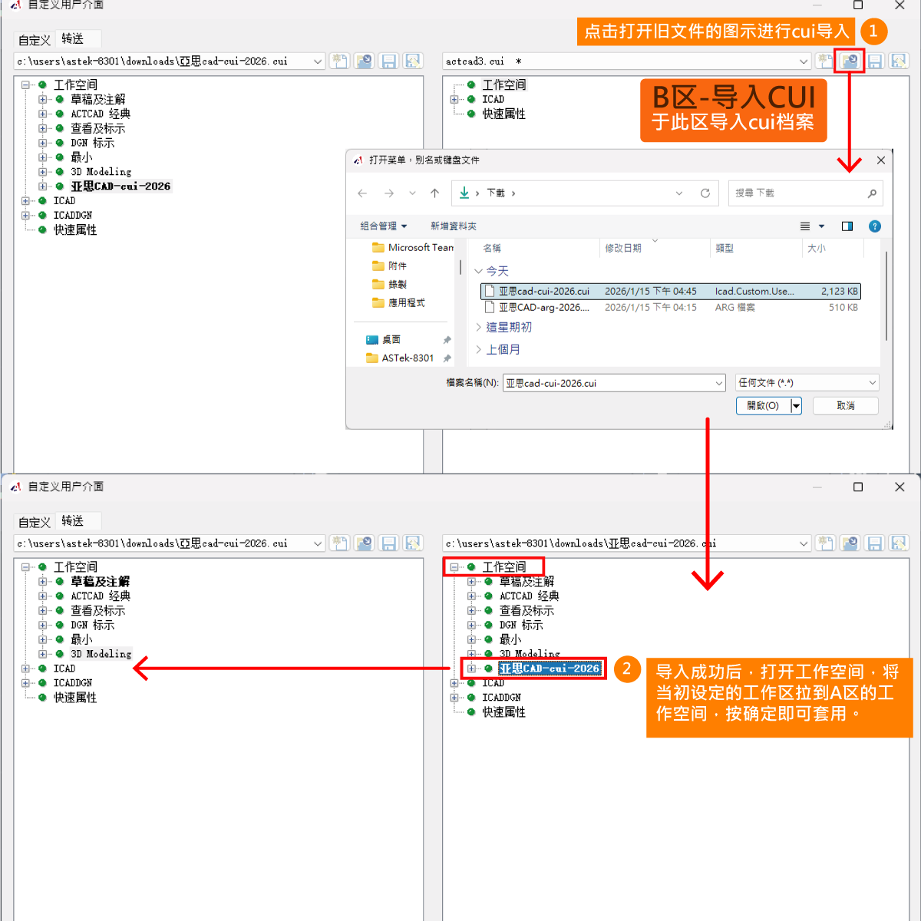921x921 pixels.
Task: Click the forward arrow in file dialog
Action: tap(389, 193)
